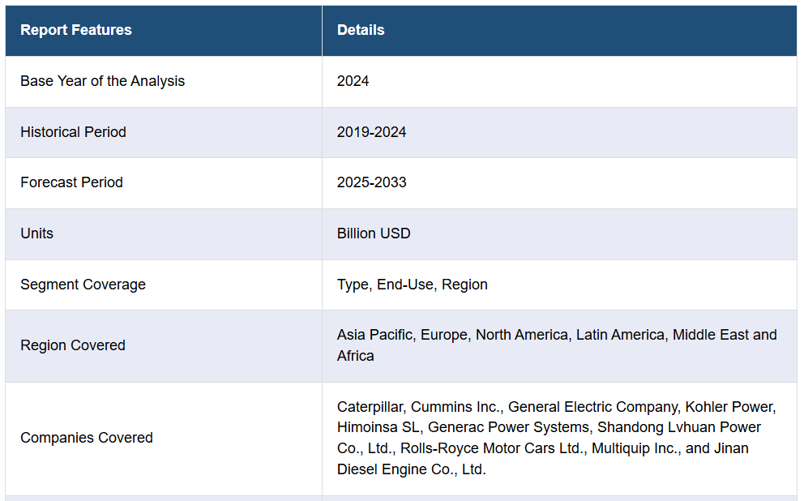Image resolution: width=804 pixels, height=501 pixels.
Task: Click the 2024 base year value
Action: (353, 81)
